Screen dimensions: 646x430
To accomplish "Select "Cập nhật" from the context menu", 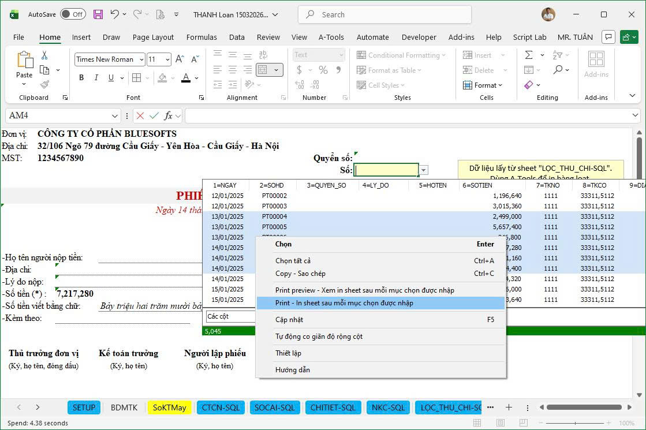I will tap(290, 319).
